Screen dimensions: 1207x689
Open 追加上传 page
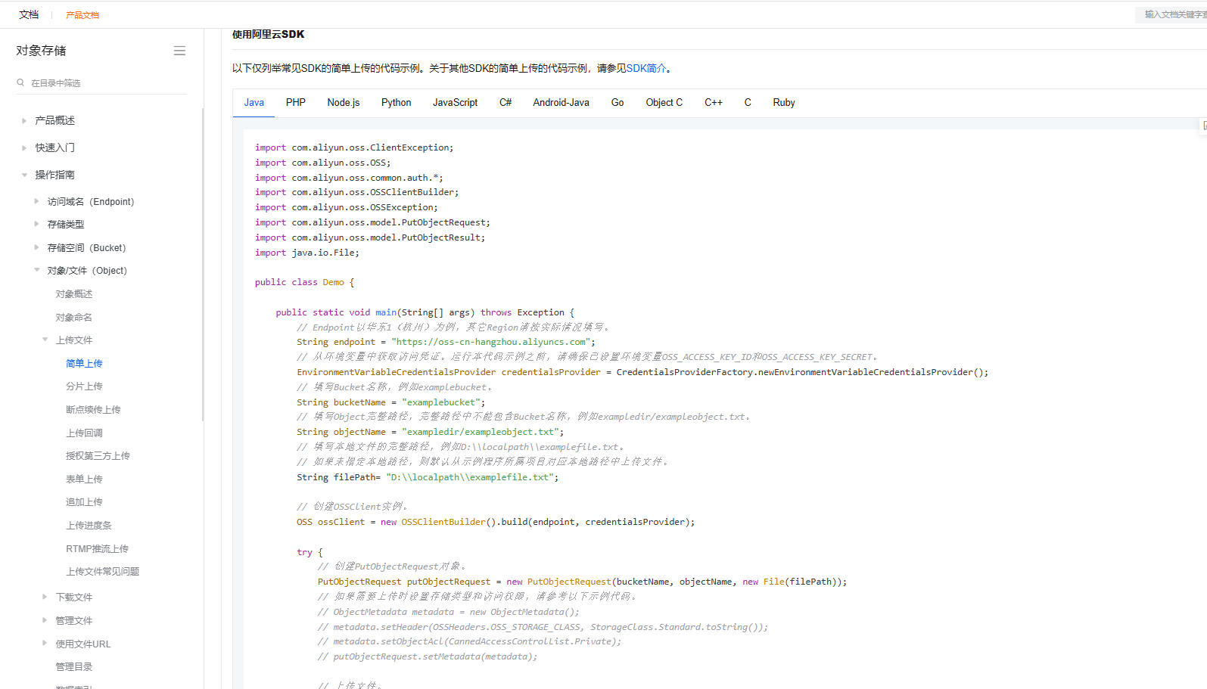click(84, 502)
